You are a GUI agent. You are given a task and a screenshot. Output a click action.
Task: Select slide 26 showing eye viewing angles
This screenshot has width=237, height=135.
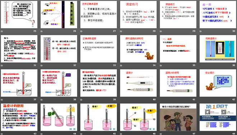click(59, 14)
